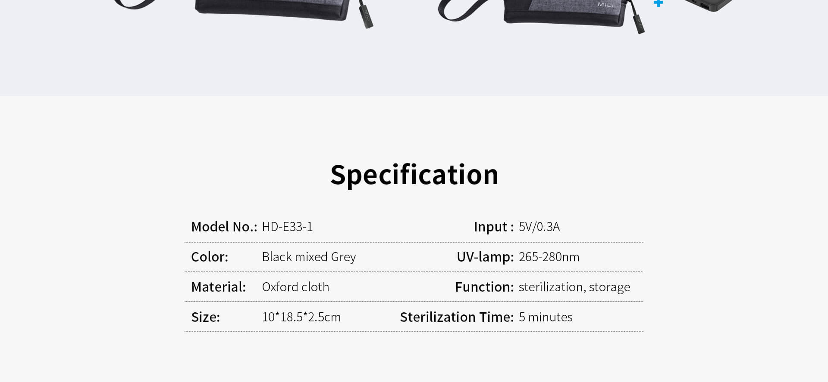Click the Input label
Image resolution: width=828 pixels, height=382 pixels.
pos(494,227)
